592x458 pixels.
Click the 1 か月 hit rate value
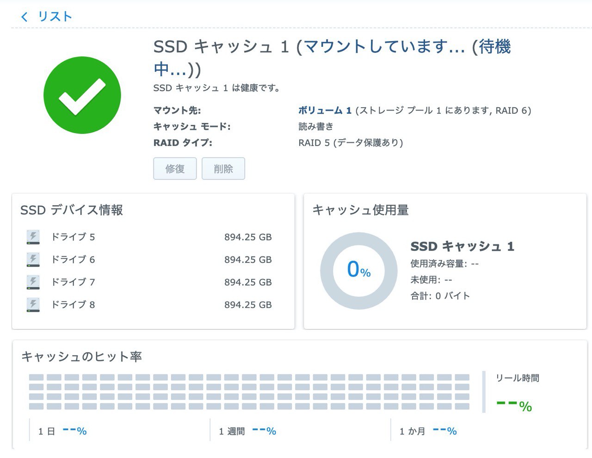[445, 431]
